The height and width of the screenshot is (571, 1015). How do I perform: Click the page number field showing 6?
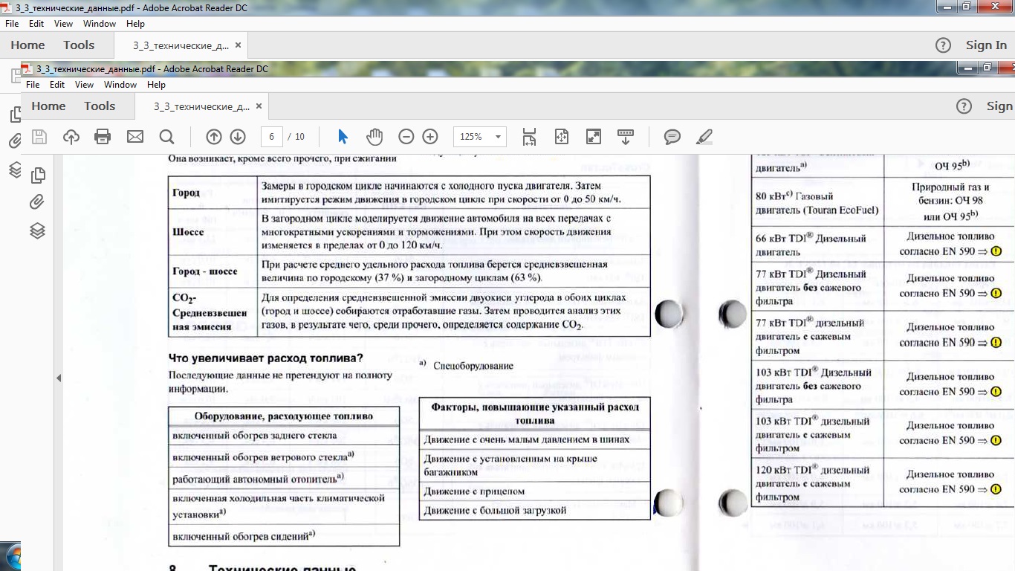click(272, 137)
